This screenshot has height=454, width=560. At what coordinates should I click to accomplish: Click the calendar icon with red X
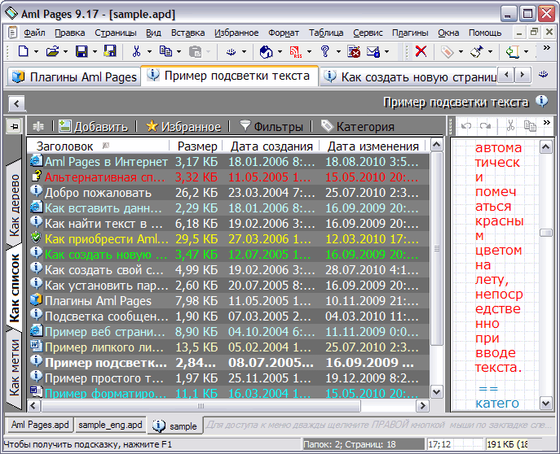354,52
